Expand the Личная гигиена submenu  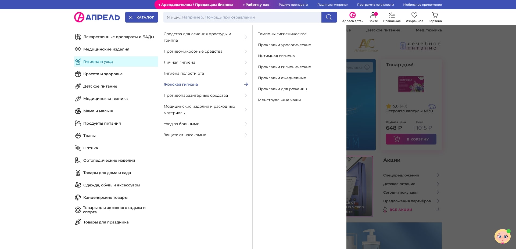(180, 62)
